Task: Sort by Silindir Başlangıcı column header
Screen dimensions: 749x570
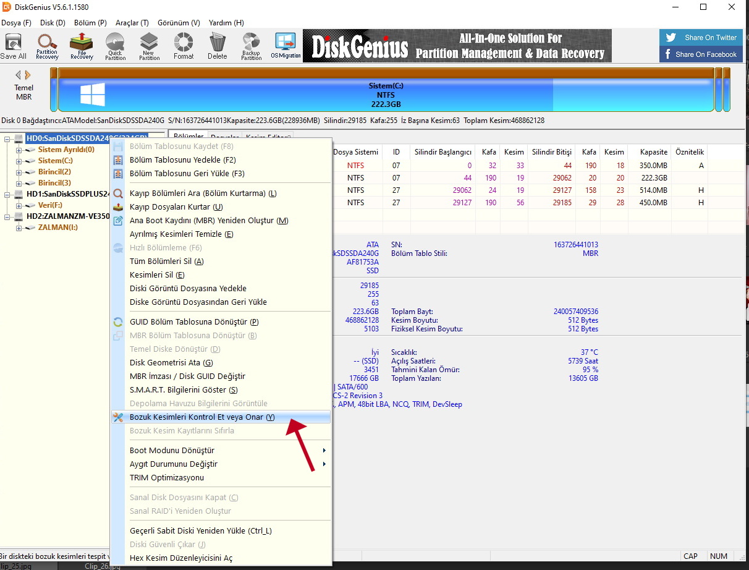Action: pyautogui.click(x=443, y=152)
